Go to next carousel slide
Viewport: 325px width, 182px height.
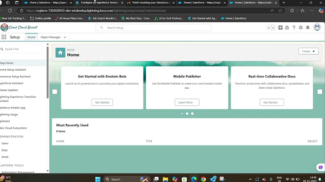(x=320, y=91)
